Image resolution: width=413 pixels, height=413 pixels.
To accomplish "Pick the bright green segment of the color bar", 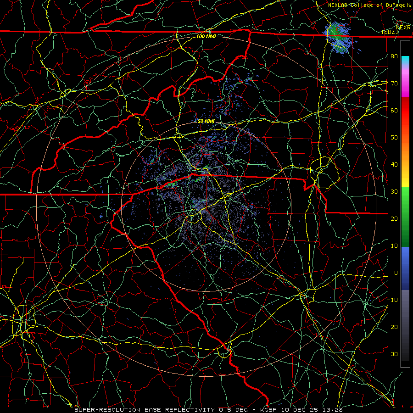I will [405, 196].
